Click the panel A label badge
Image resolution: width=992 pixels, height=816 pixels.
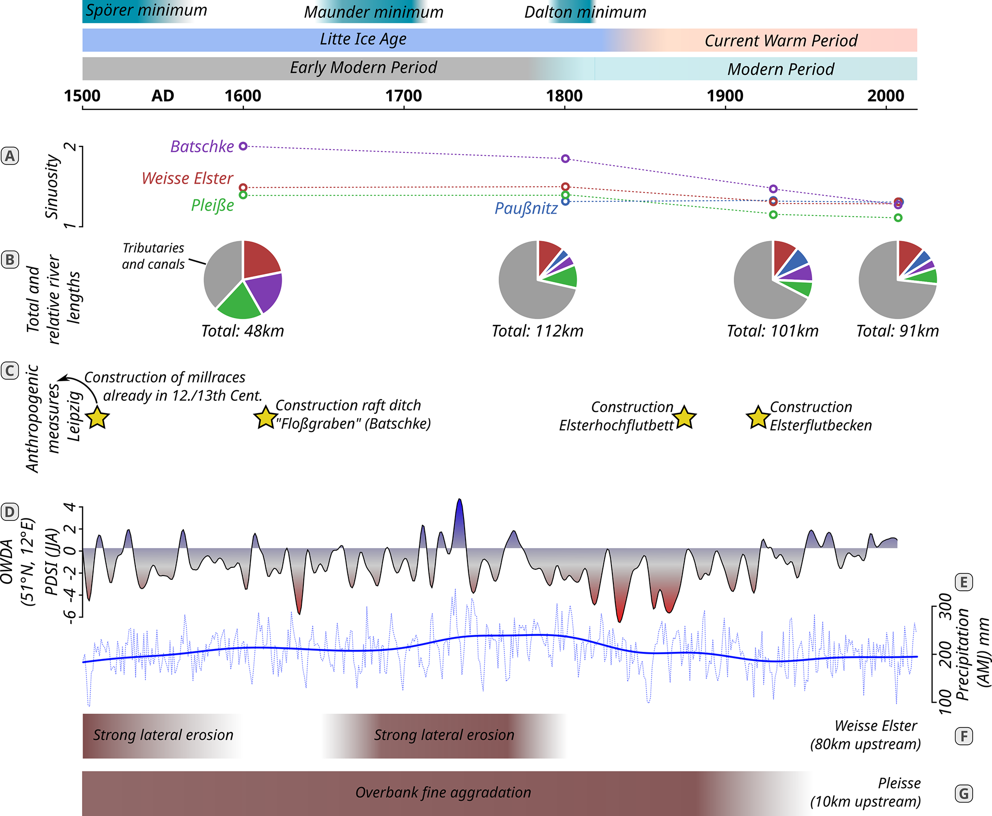pyautogui.click(x=10, y=156)
